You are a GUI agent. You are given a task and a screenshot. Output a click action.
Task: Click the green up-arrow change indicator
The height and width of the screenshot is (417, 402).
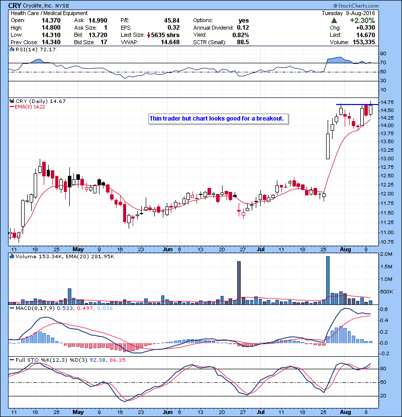[334, 21]
